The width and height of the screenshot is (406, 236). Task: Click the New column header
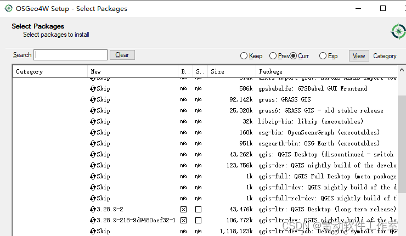pyautogui.click(x=133, y=71)
